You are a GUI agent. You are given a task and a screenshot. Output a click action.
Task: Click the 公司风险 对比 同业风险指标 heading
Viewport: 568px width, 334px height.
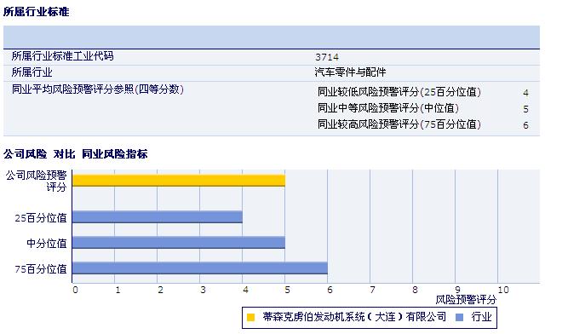[x=75, y=154]
